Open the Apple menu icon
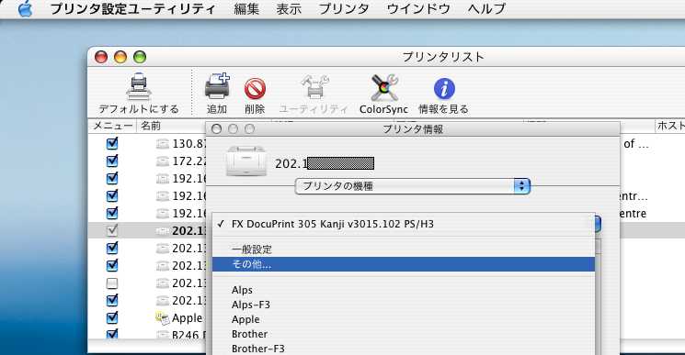The width and height of the screenshot is (685, 355). tap(25, 8)
